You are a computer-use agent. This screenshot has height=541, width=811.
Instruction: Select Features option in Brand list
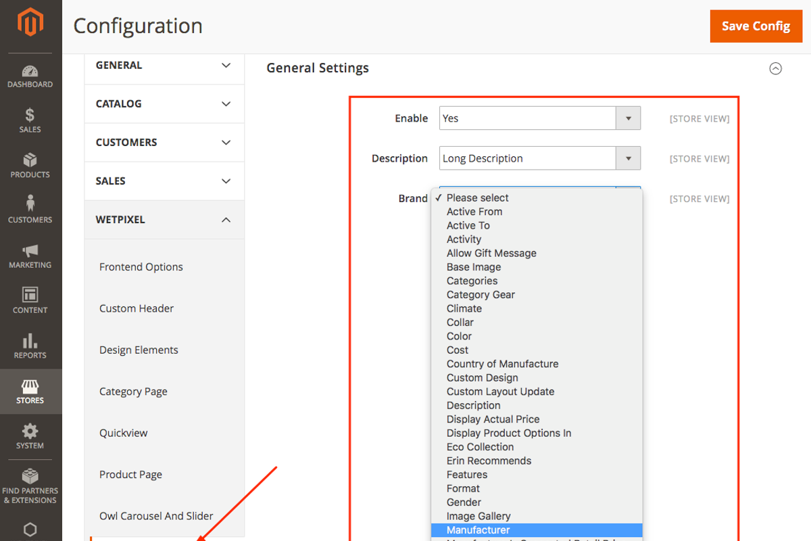(537, 475)
